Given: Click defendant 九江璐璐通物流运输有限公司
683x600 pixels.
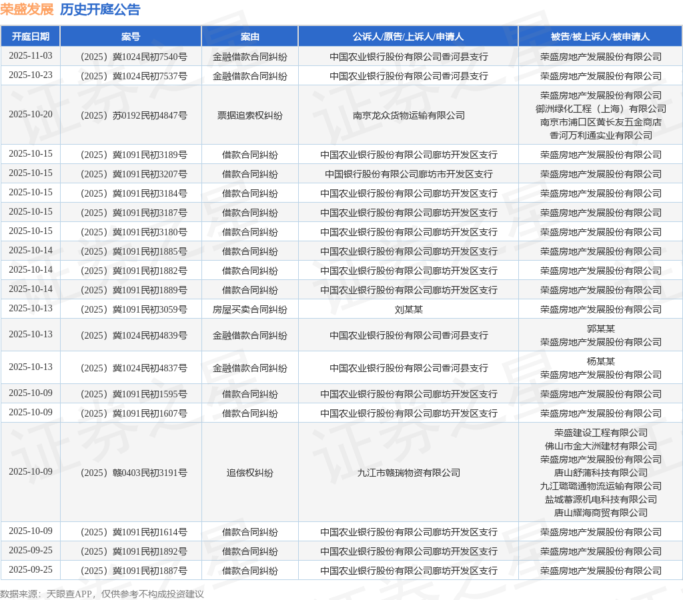Looking at the screenshot, I should coord(601,486).
